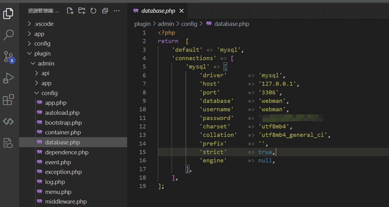Open the Search view icon
The width and height of the screenshot is (389, 207).
pyautogui.click(x=8, y=35)
